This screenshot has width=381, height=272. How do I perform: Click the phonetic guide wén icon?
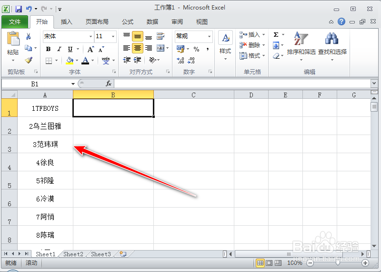pyautogui.click(x=106, y=60)
